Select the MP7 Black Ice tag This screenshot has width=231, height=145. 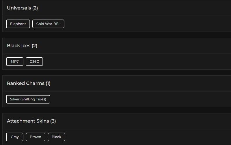[x=15, y=62]
